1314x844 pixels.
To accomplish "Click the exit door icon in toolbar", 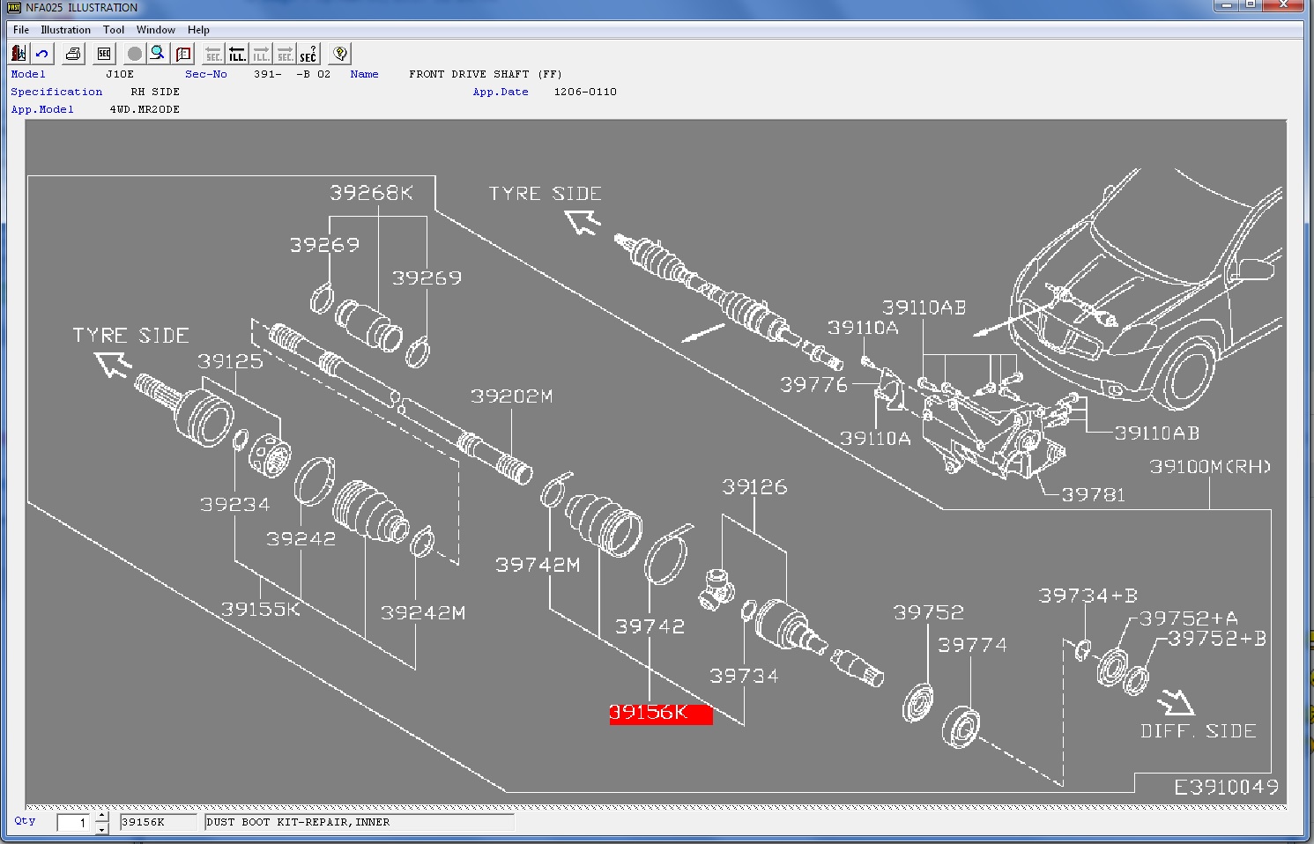I will 19,54.
